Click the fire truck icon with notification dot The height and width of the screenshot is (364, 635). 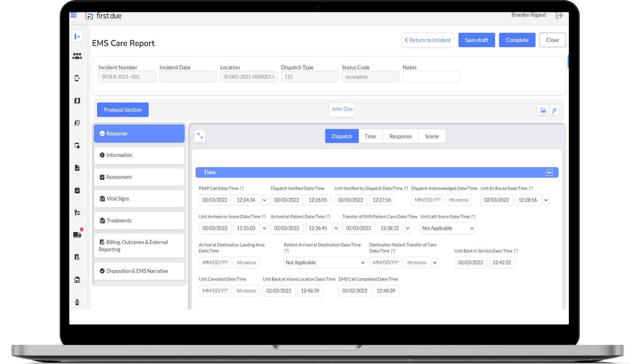coord(77,235)
